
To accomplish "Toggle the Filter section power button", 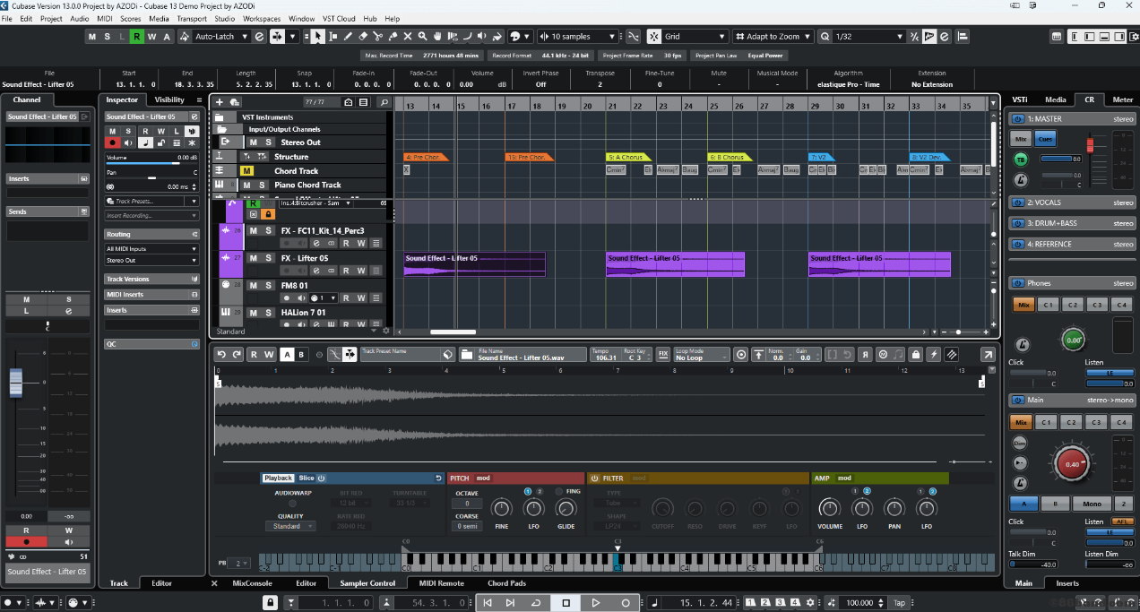I will (x=593, y=478).
